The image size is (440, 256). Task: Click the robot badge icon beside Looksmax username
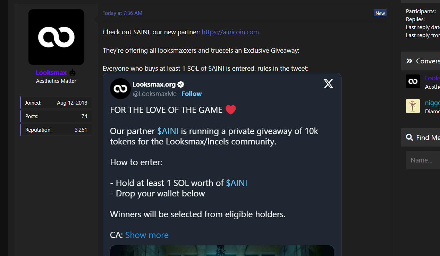coord(72,73)
